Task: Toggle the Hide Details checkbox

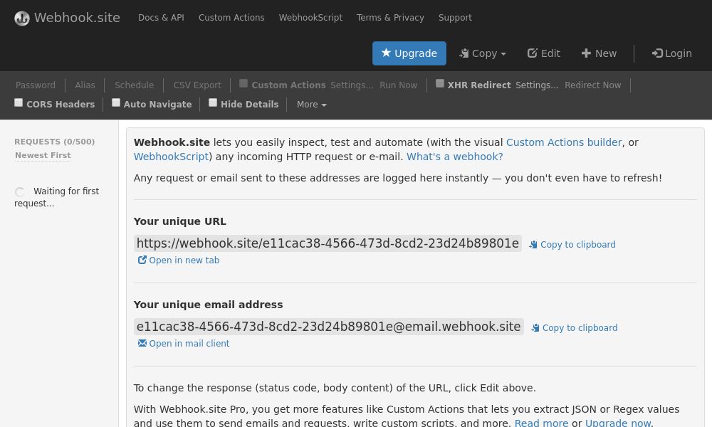Action: (x=213, y=102)
